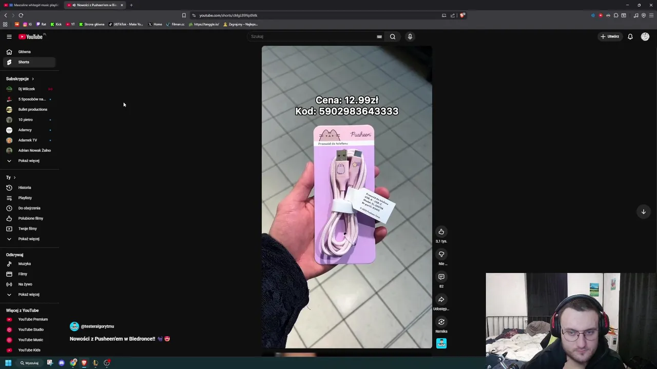Open the browser main hamburger menu

coord(651,15)
